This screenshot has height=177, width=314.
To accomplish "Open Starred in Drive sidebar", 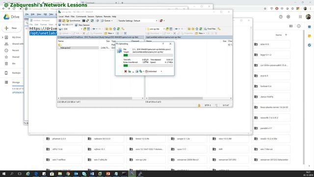I will [16, 57].
